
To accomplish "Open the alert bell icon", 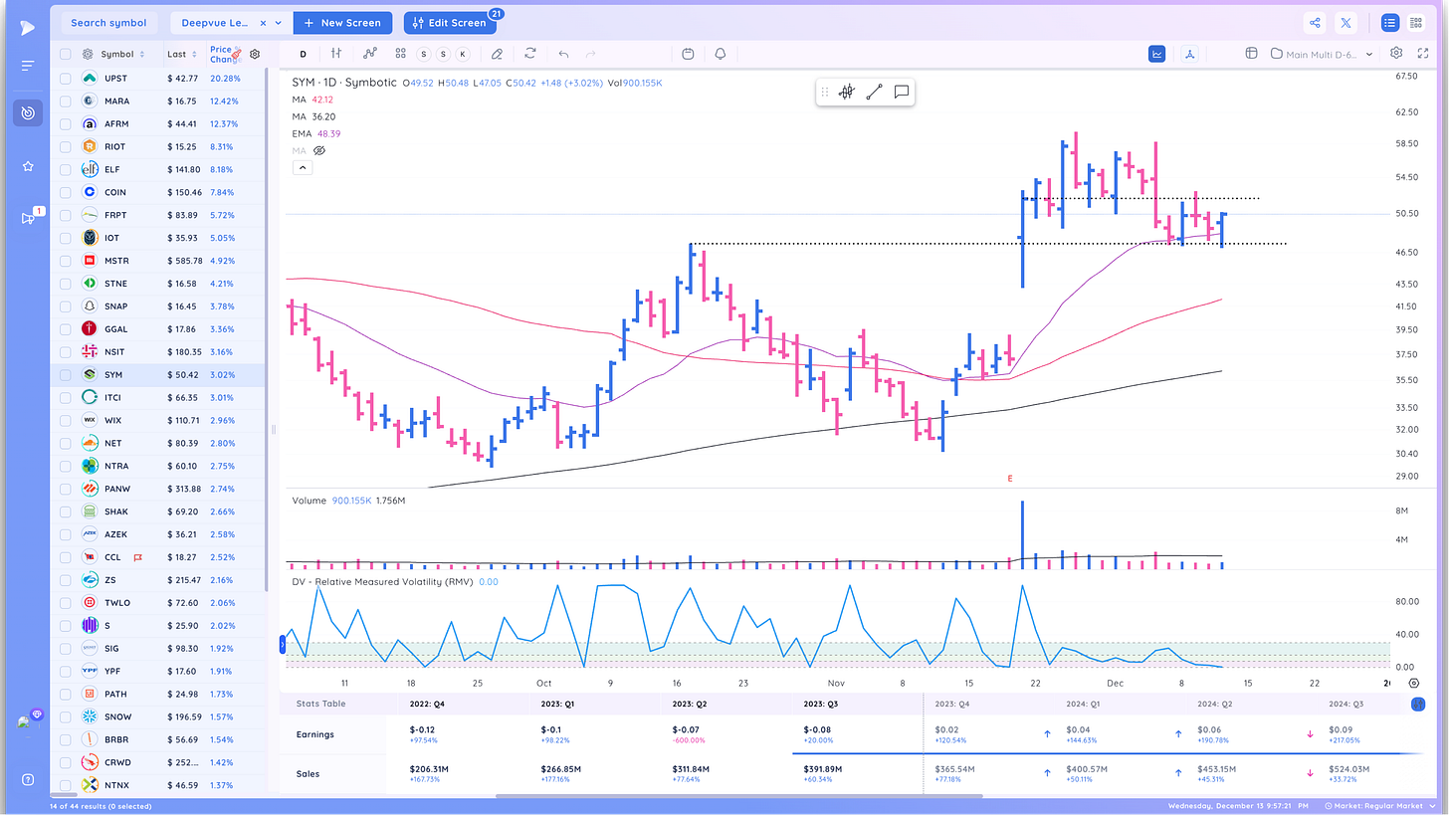I will pyautogui.click(x=720, y=54).
